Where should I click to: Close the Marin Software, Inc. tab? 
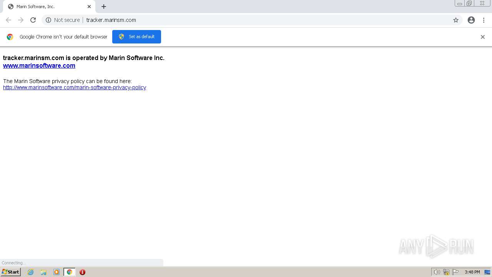point(89,7)
